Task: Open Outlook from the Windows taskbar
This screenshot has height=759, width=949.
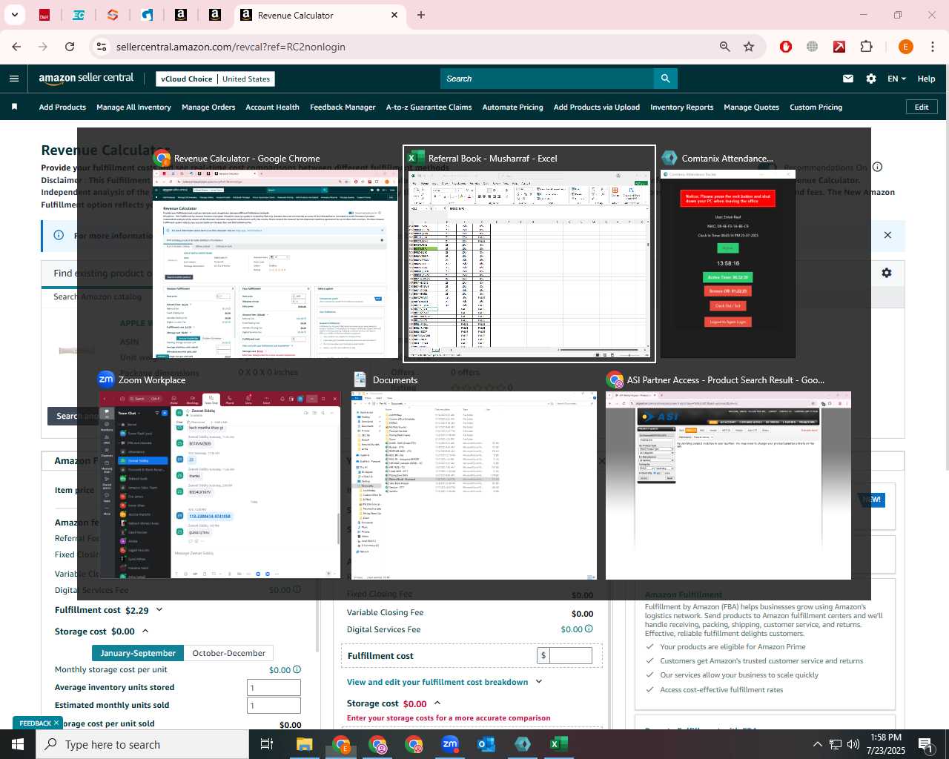Action: click(x=486, y=744)
